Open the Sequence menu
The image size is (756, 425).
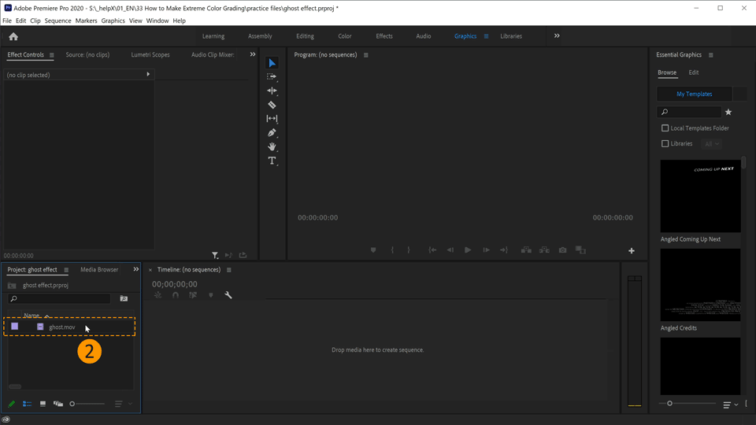[57, 20]
